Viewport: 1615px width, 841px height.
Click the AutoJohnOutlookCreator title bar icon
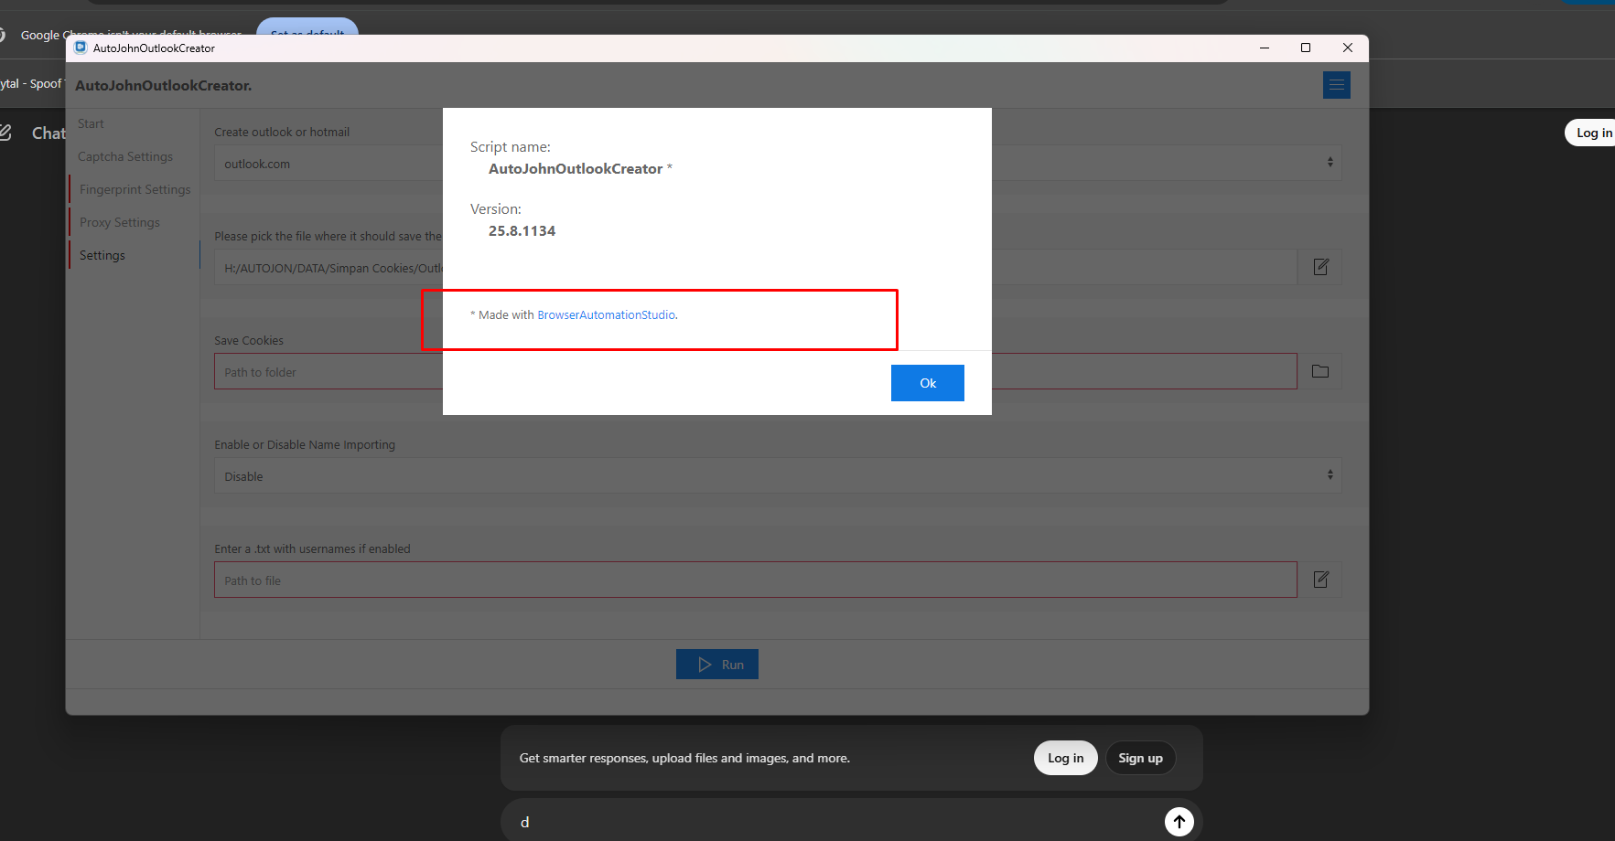pyautogui.click(x=81, y=47)
